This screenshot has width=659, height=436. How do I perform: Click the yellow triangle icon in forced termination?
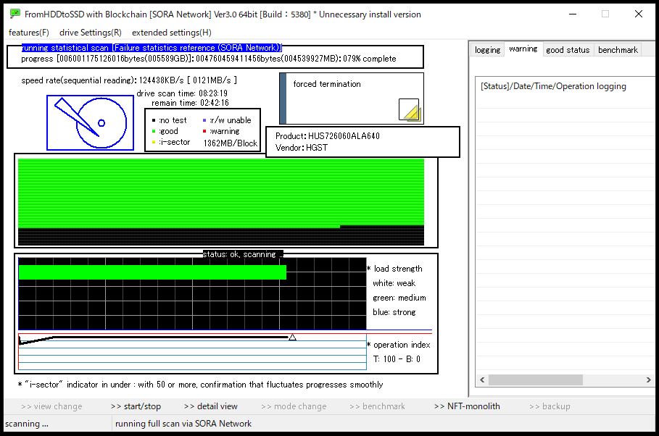(x=409, y=109)
